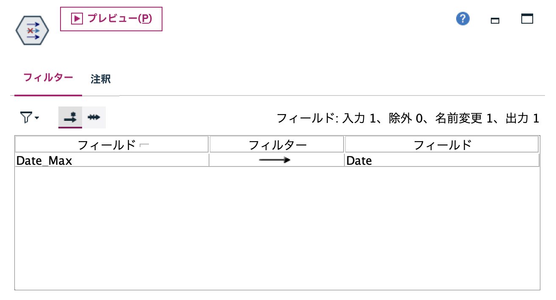
Task: Click the play icon inside the preview button
Action: click(76, 19)
